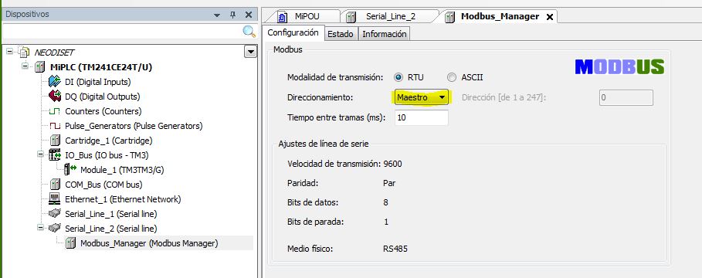702x278 pixels.
Task: Click the Dirección [de 1 a 247] field
Action: 626,97
